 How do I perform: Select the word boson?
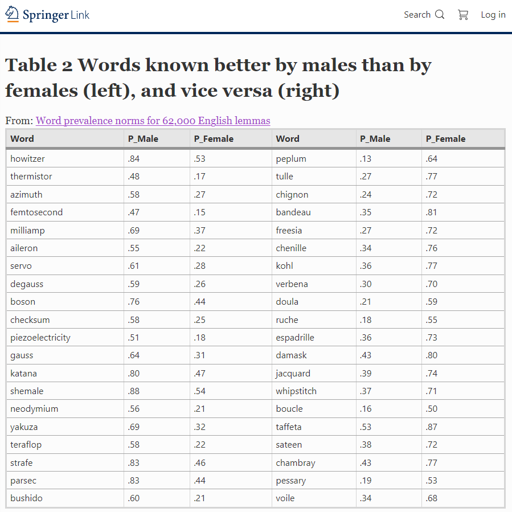[x=23, y=302]
